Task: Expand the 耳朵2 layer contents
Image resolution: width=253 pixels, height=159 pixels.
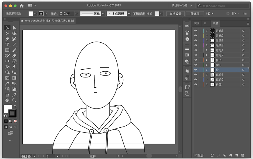Action: [207, 79]
